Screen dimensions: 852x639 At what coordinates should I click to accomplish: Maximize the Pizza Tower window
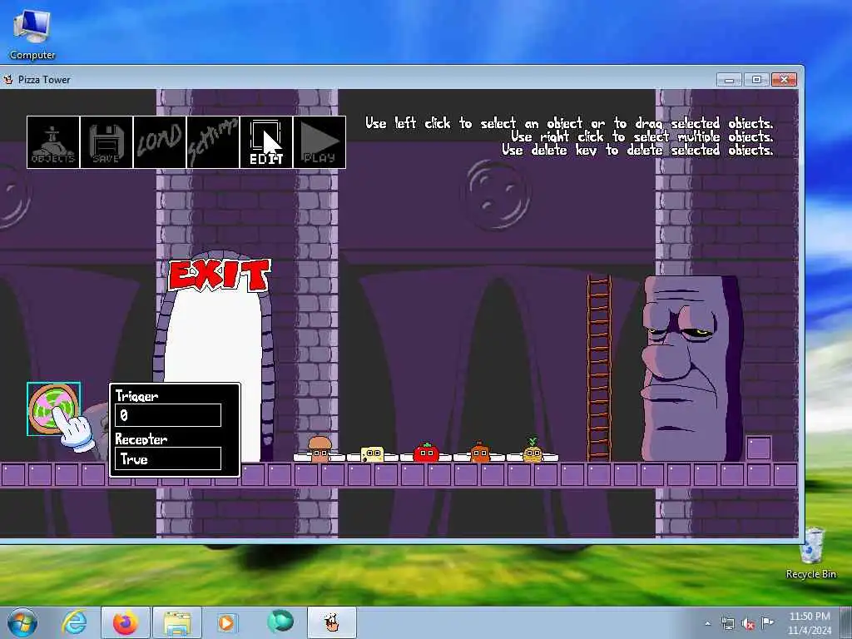pyautogui.click(x=756, y=80)
